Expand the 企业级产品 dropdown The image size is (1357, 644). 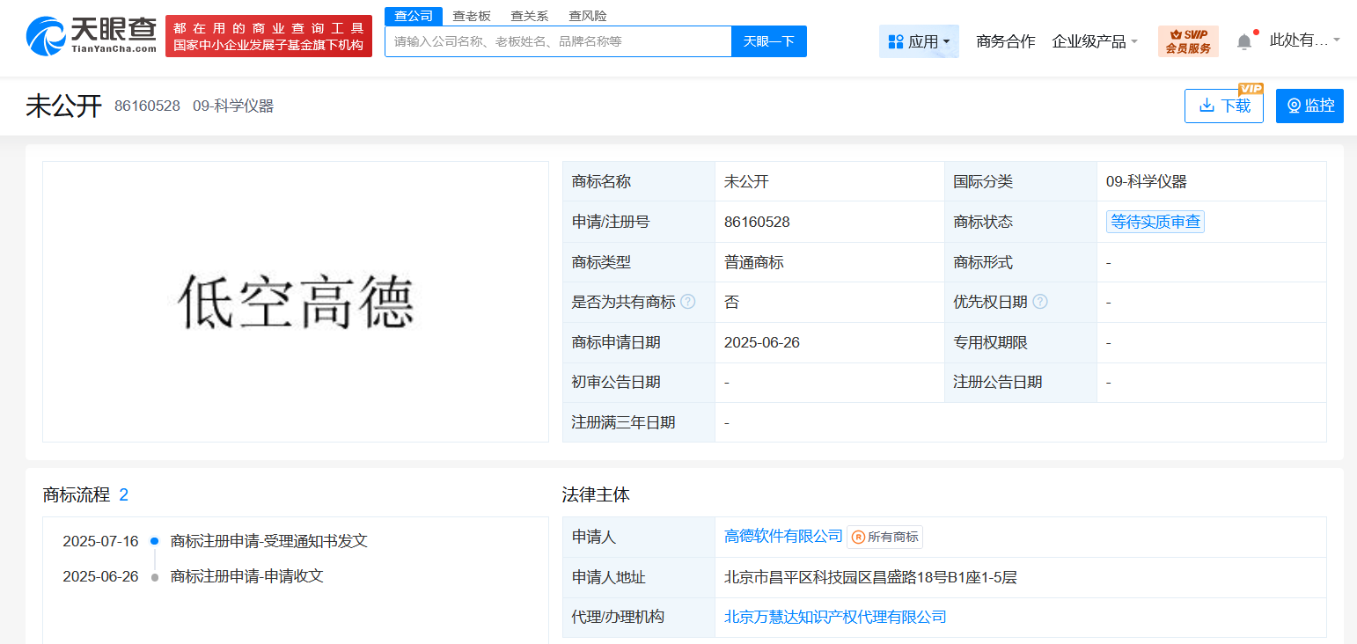[x=1095, y=41]
